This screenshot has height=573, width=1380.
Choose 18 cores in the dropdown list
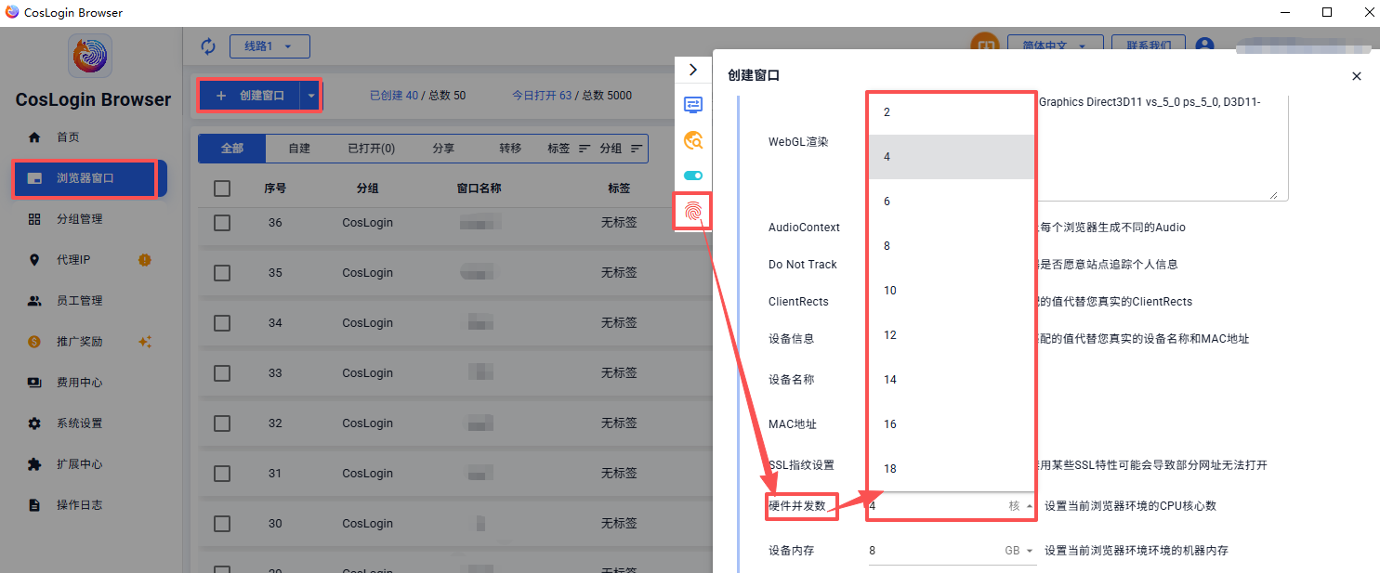tap(952, 469)
